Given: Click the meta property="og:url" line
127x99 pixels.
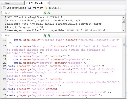Looking at the screenshot, I should [59, 91].
